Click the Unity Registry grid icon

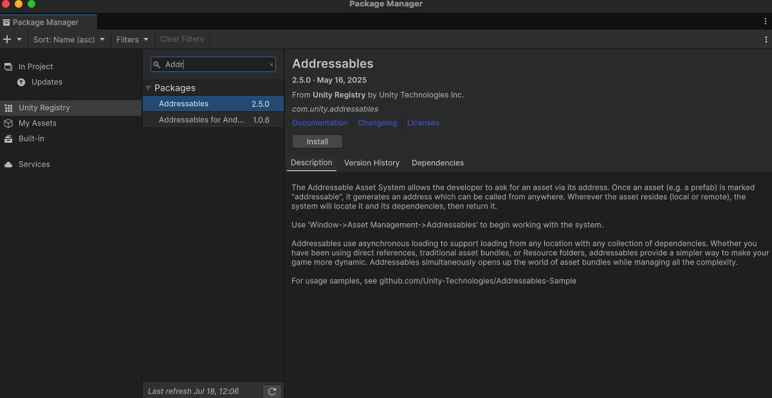[8, 108]
